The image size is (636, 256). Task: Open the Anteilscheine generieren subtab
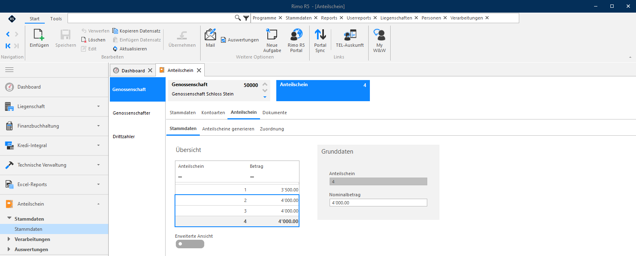coord(228,129)
